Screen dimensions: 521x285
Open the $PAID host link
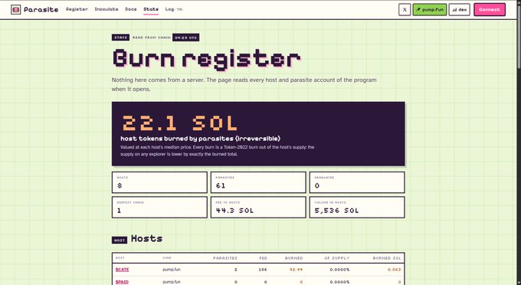tap(122, 282)
